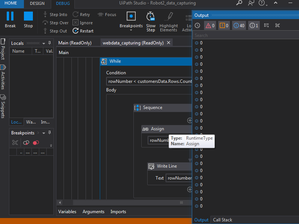Click Ignore in debug ribbon
Image resolution: width=299 pixels, height=224 pixels.
tap(83, 23)
